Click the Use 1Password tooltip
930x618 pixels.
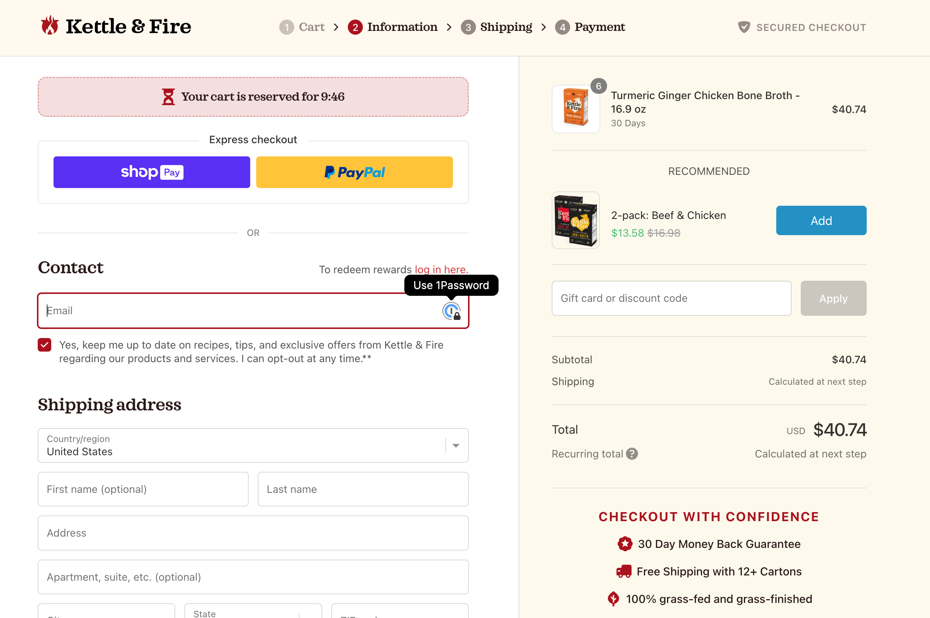tap(451, 285)
